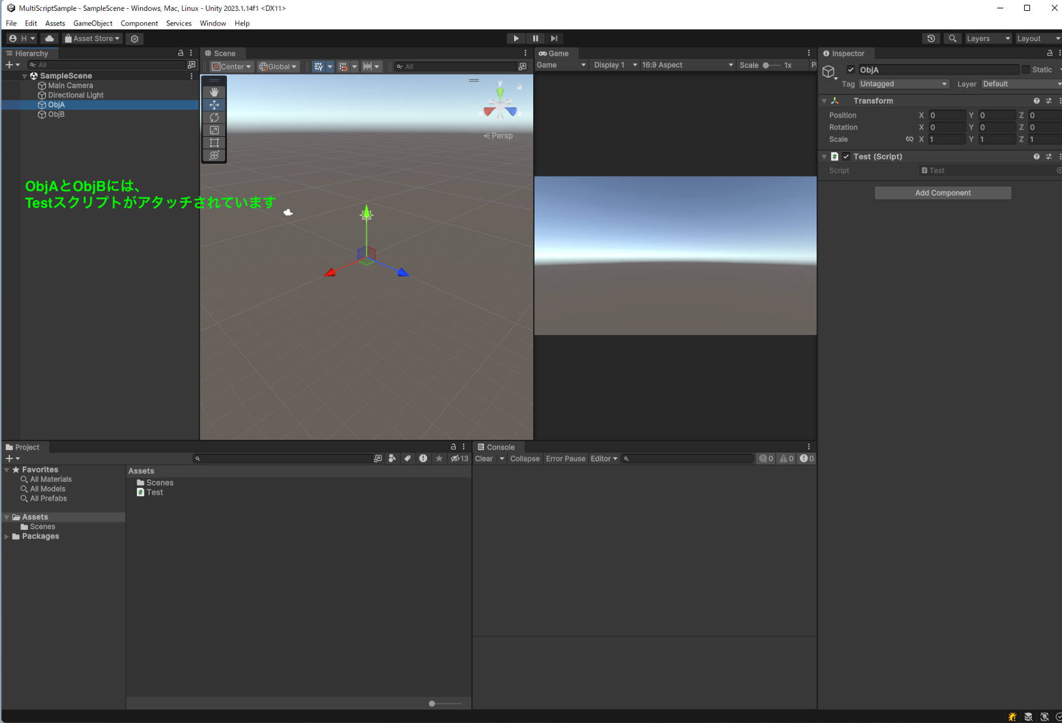The width and height of the screenshot is (1062, 723).
Task: Open the Layer dropdown showing Default
Action: 1021,84
